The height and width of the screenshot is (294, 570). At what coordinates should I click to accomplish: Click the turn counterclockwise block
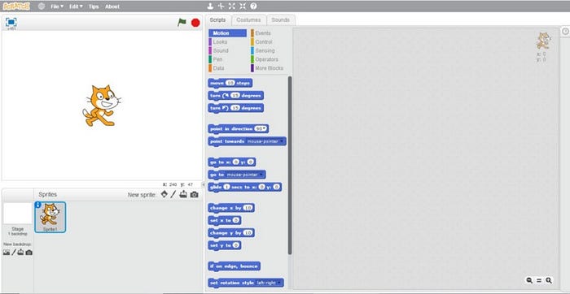tap(236, 108)
